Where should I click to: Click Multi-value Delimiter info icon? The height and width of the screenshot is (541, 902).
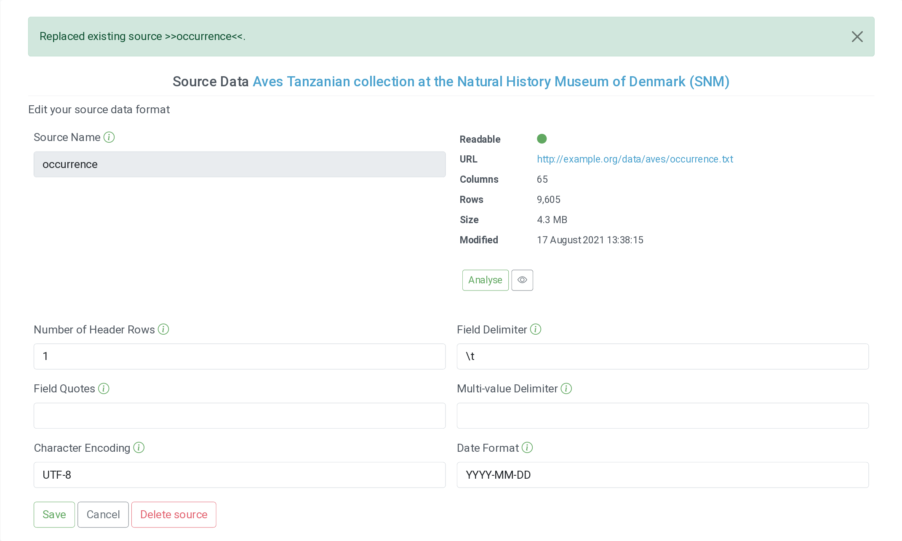click(566, 389)
